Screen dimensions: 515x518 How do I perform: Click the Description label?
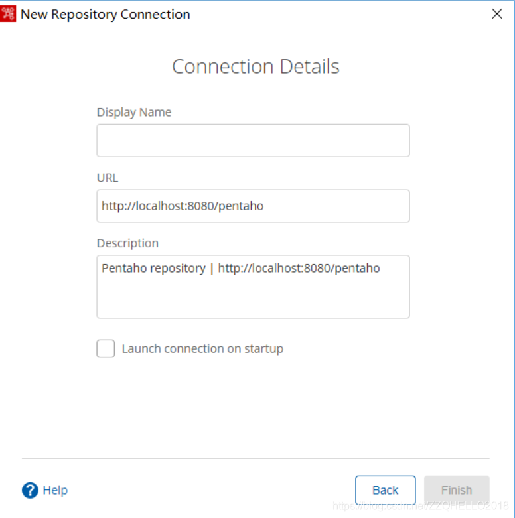coord(127,243)
